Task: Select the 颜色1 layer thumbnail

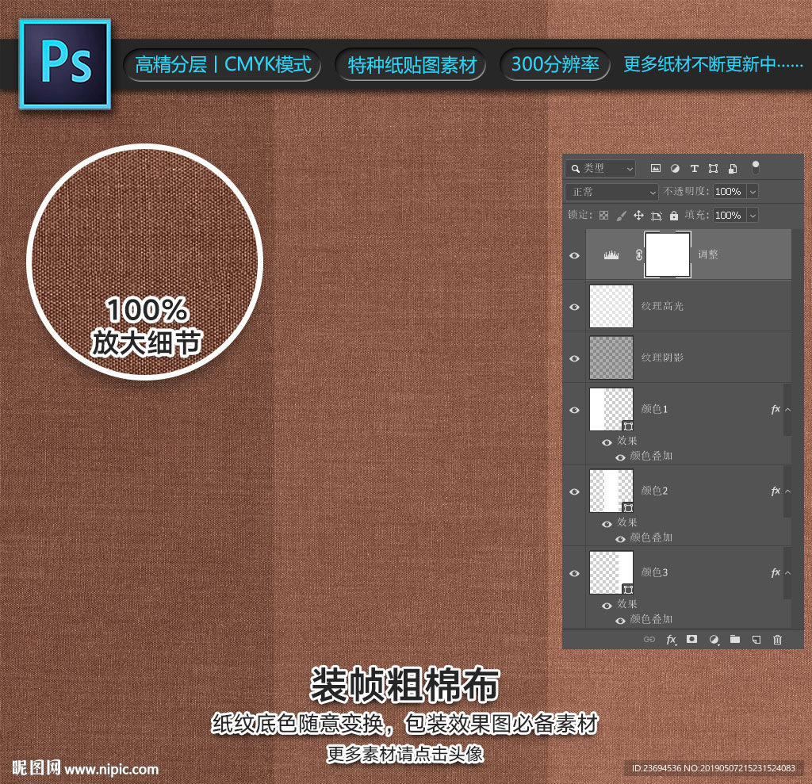Action: click(611, 409)
